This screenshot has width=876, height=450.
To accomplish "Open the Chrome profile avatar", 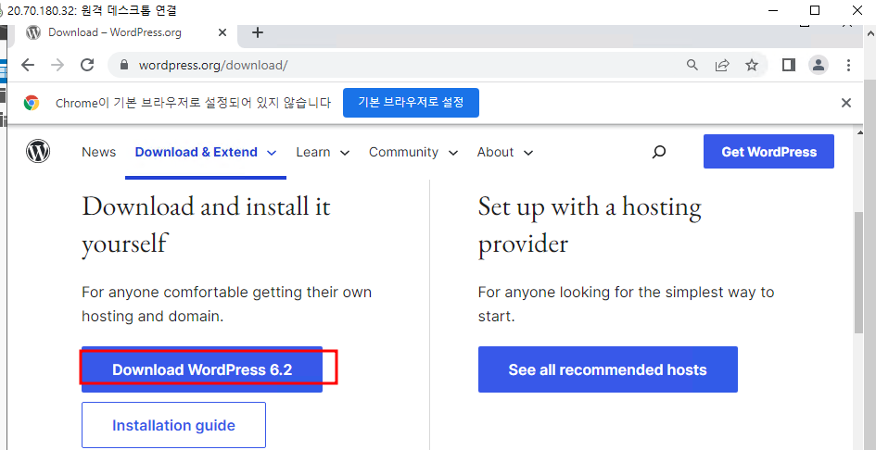I will pyautogui.click(x=819, y=66).
